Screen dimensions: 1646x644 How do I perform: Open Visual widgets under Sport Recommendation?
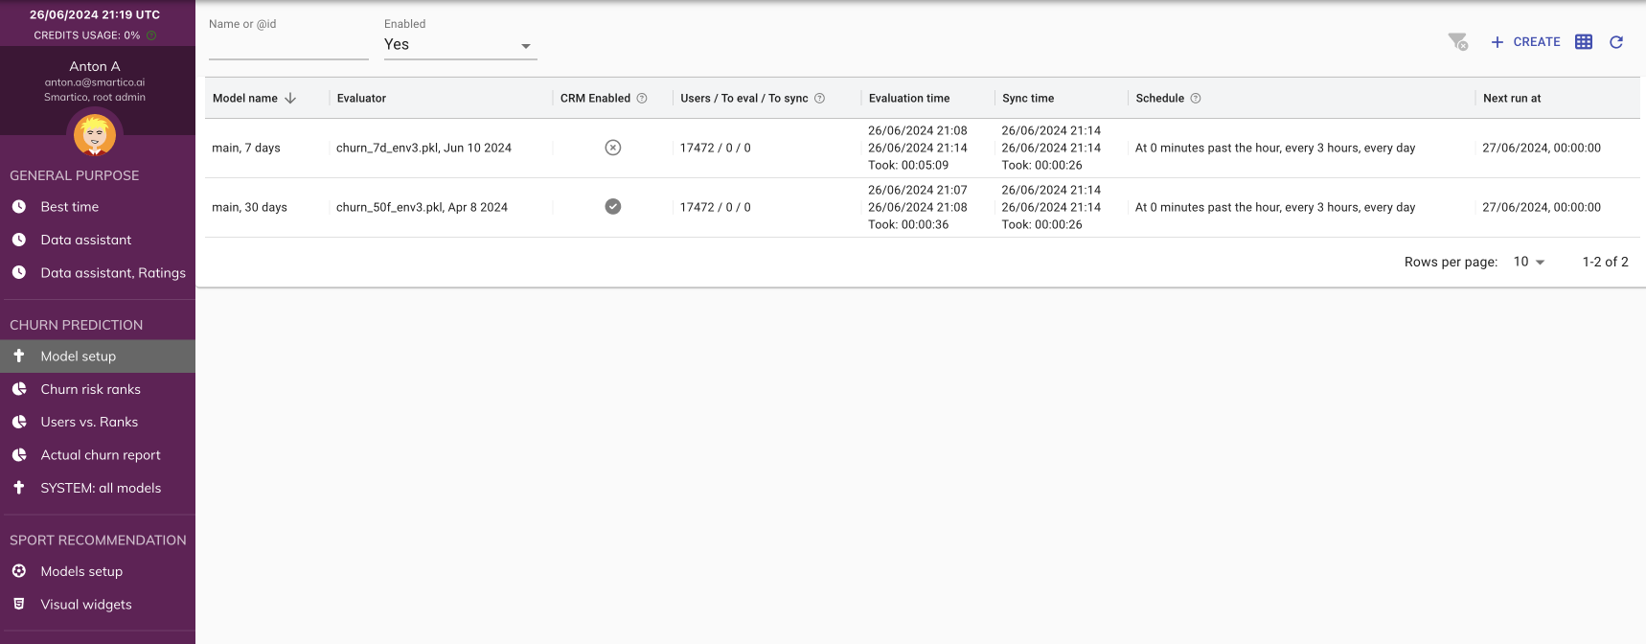pyautogui.click(x=85, y=605)
